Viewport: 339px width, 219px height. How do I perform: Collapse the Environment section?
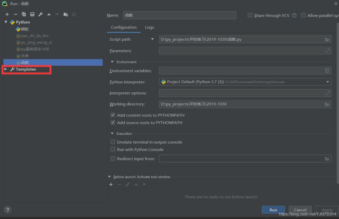(x=112, y=62)
